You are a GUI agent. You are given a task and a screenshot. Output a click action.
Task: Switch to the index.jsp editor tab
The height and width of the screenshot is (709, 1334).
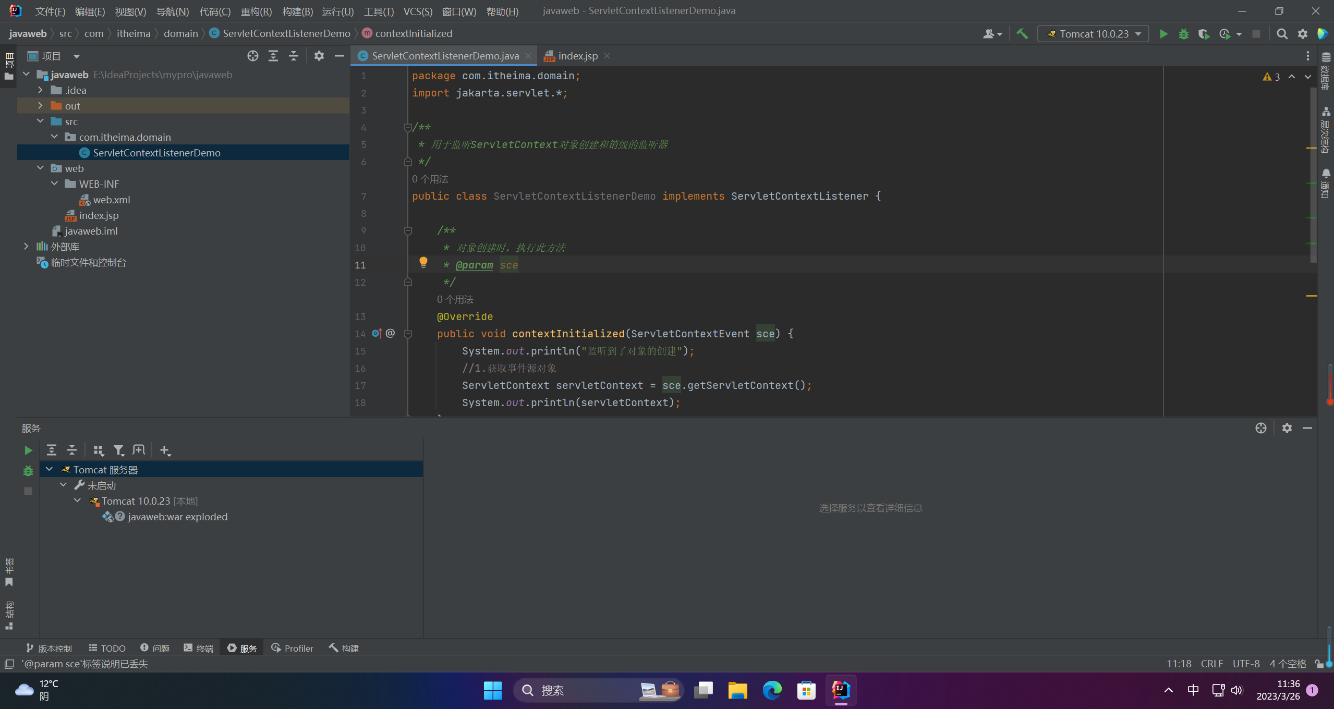pos(577,56)
